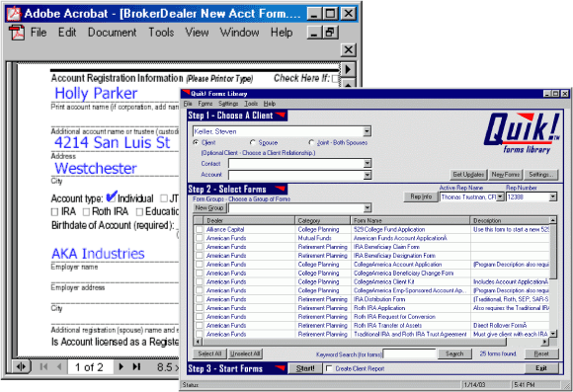This screenshot has width=573, height=392.
Task: Sort by the Dealer column header
Action: pyautogui.click(x=249, y=220)
